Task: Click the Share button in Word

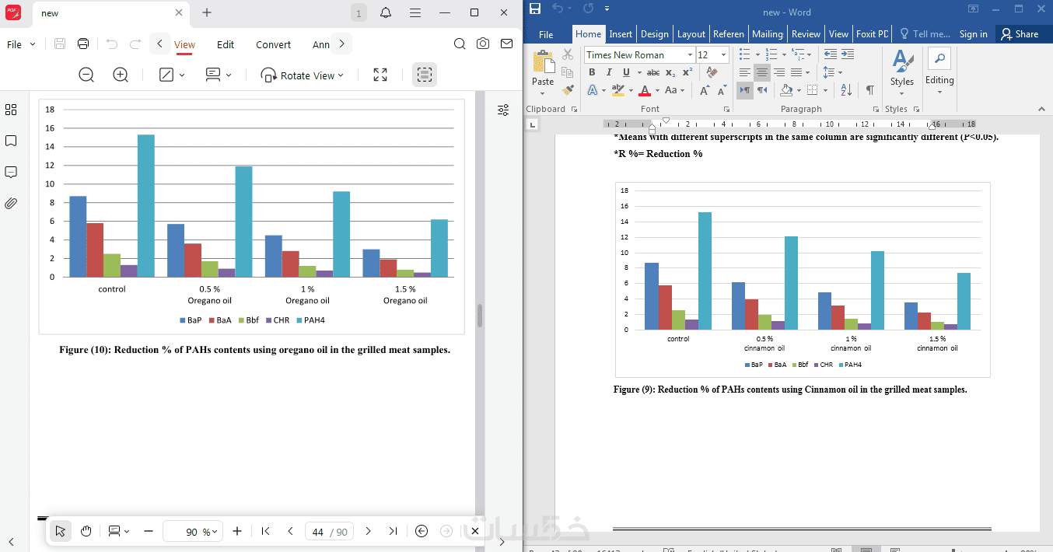Action: [x=1020, y=34]
